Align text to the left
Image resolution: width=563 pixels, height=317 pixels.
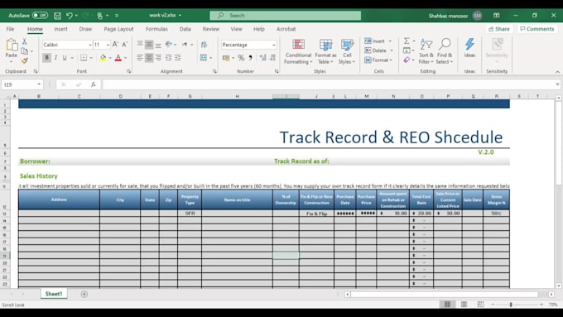pos(140,57)
